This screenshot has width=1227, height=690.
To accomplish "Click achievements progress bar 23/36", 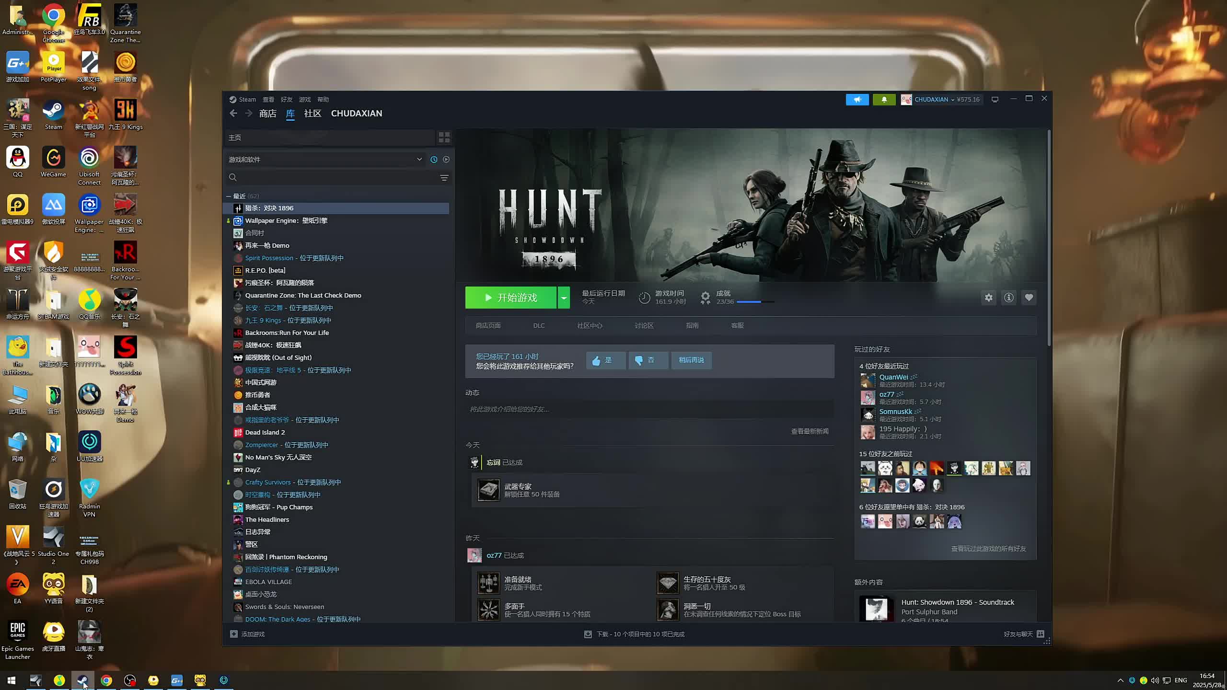I will 755,302.
